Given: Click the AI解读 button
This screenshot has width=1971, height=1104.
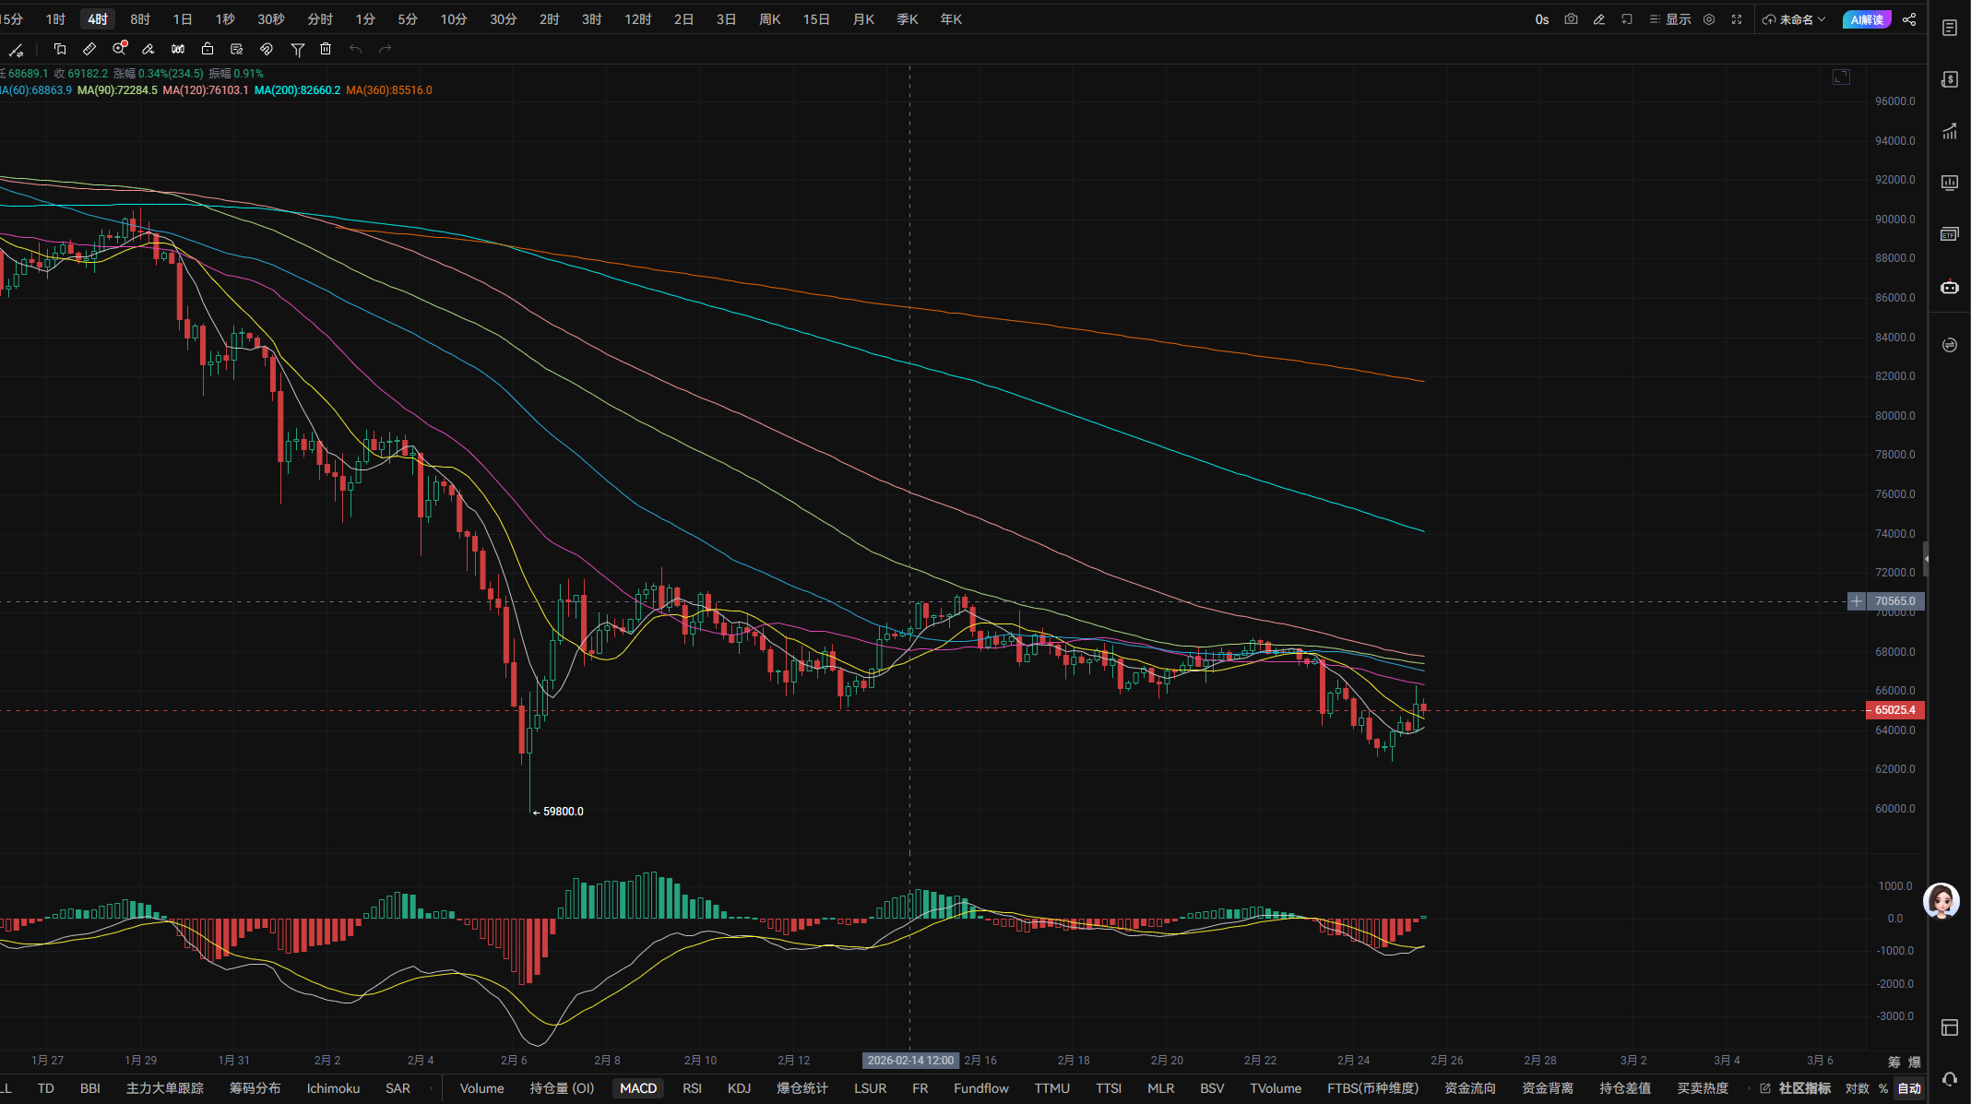Looking at the screenshot, I should [1866, 19].
